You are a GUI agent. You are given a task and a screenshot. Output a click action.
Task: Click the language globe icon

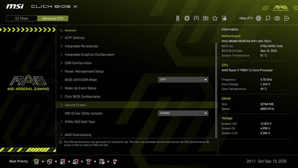(259, 18)
